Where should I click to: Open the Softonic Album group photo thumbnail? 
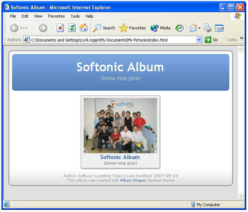pyautogui.click(x=120, y=126)
